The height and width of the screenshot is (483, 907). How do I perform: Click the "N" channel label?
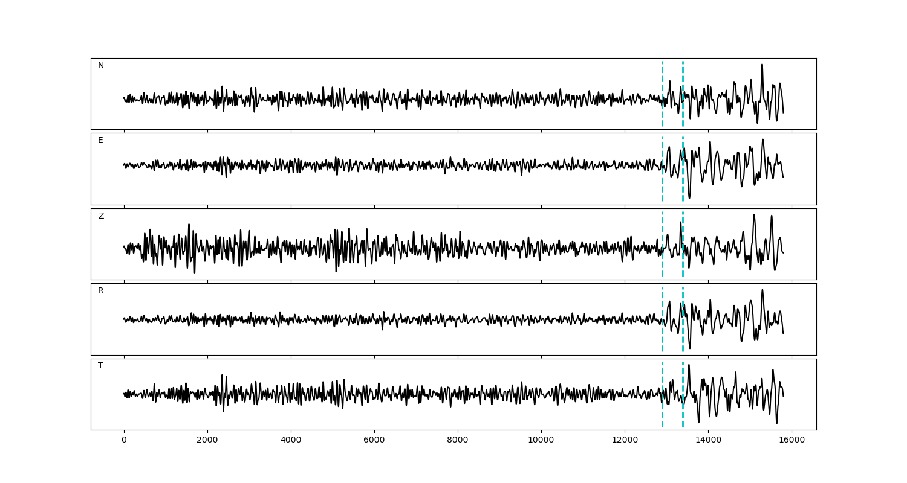[x=101, y=66]
